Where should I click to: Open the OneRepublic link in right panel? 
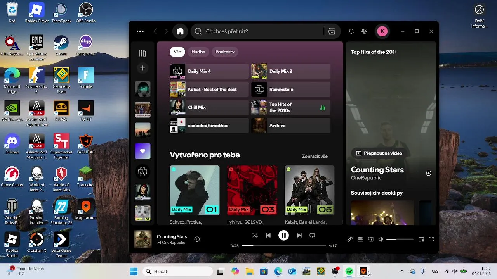pos(366,178)
